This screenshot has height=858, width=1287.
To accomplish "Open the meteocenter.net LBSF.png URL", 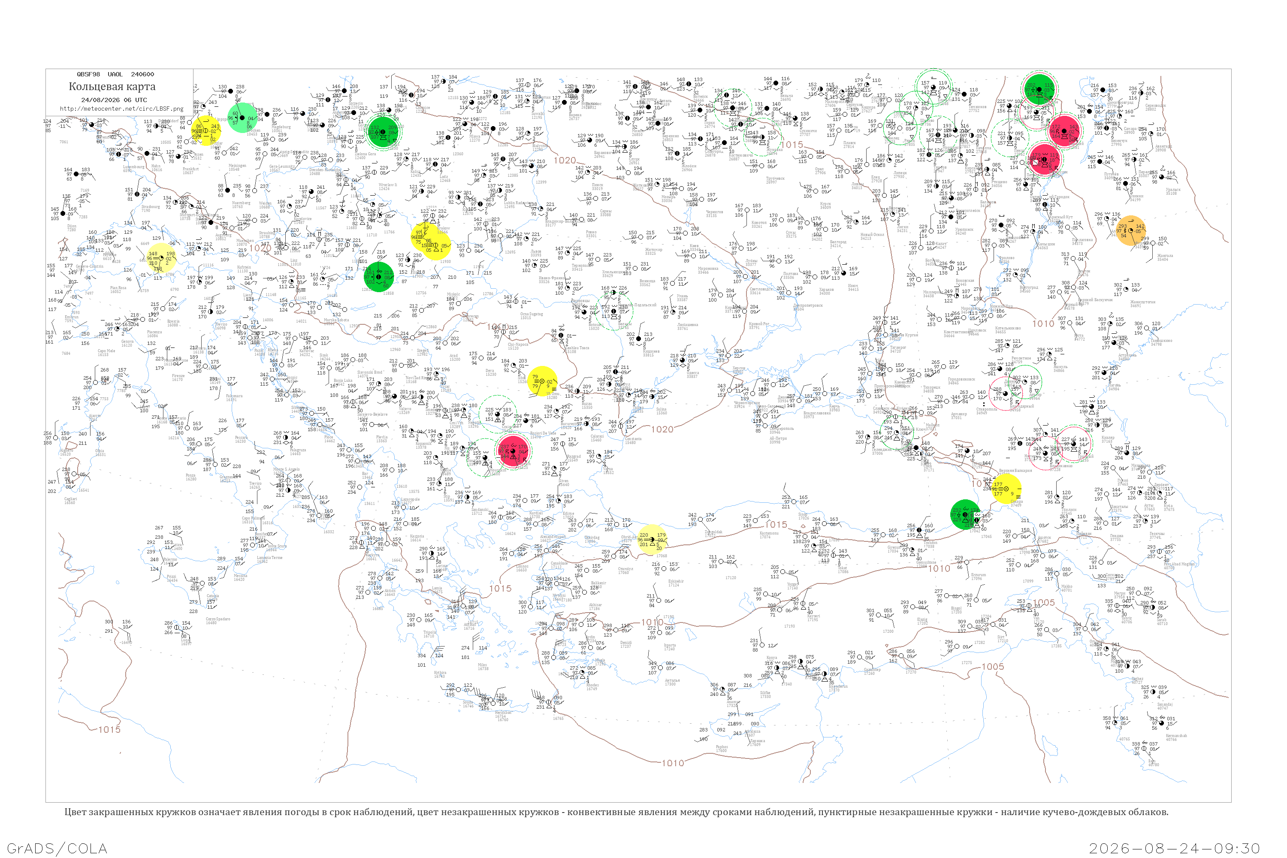I will point(121,109).
